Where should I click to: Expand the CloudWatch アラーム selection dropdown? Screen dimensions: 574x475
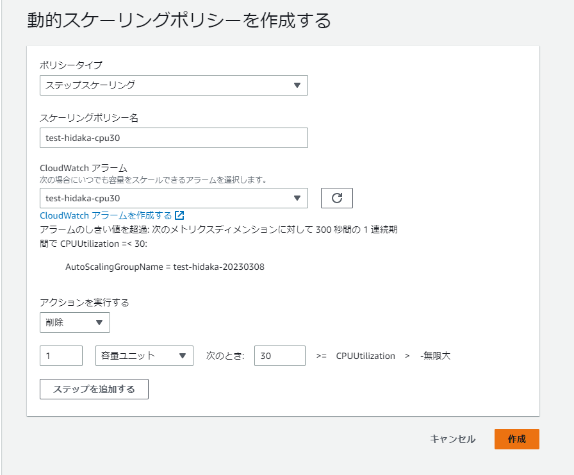[x=174, y=198]
